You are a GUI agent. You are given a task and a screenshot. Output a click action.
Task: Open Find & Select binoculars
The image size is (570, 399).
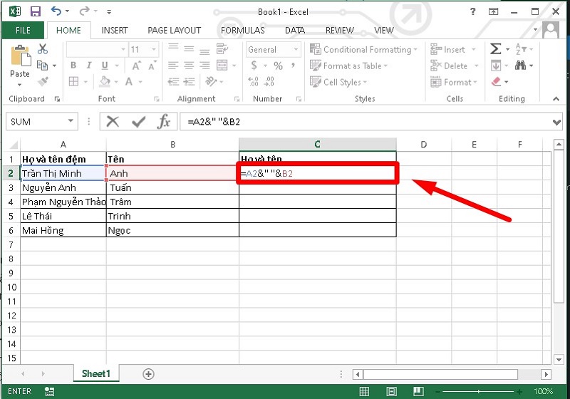click(520, 66)
